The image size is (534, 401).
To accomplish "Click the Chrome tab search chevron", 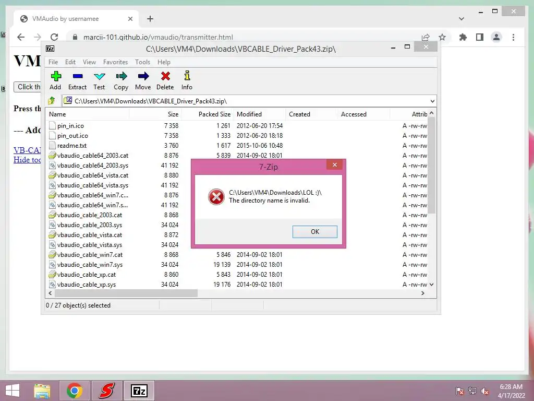I will [462, 19].
